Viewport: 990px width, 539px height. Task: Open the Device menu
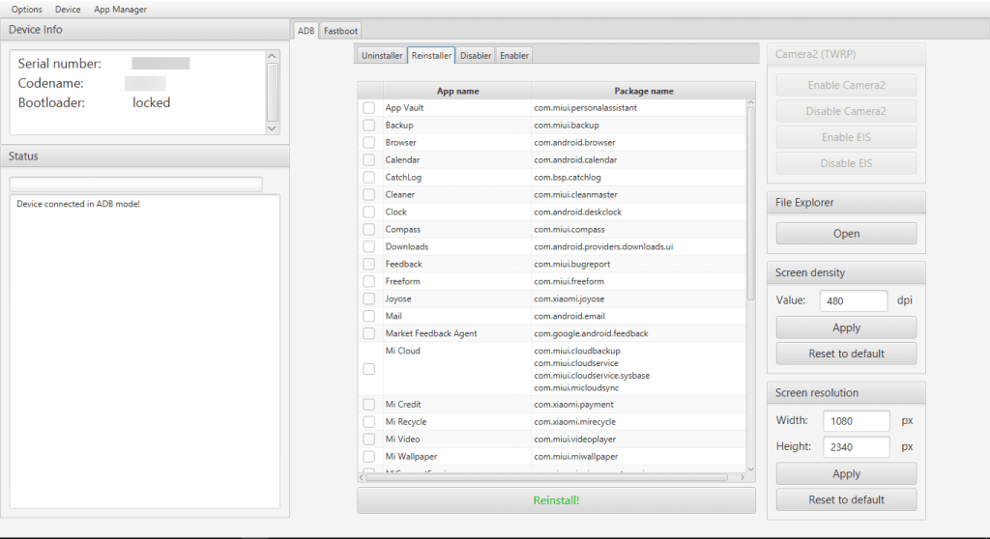tap(68, 10)
